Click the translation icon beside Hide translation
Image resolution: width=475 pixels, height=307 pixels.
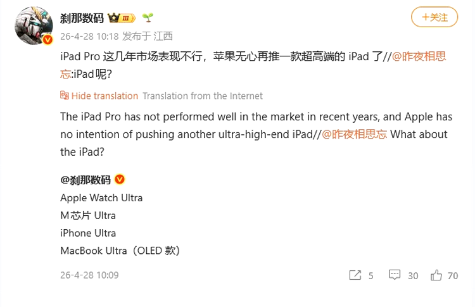(65, 96)
